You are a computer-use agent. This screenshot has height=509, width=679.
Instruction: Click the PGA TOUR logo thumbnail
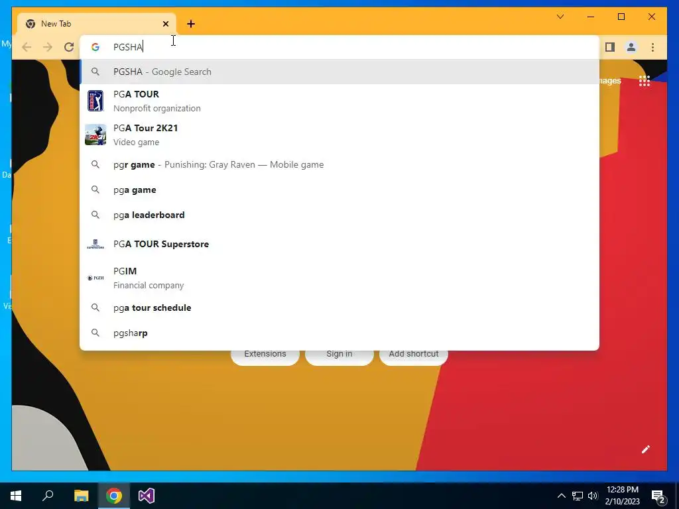click(x=95, y=101)
